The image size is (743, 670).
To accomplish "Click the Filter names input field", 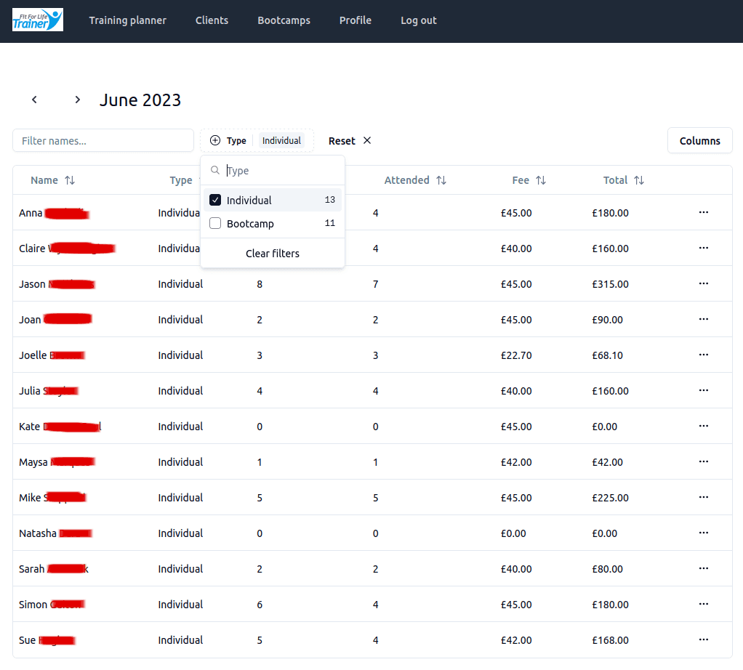I will point(103,141).
